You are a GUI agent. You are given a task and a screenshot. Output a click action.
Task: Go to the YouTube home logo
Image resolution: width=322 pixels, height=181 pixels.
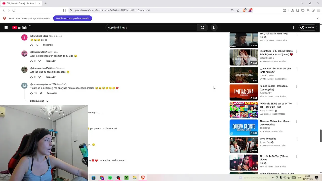pyautogui.click(x=20, y=28)
